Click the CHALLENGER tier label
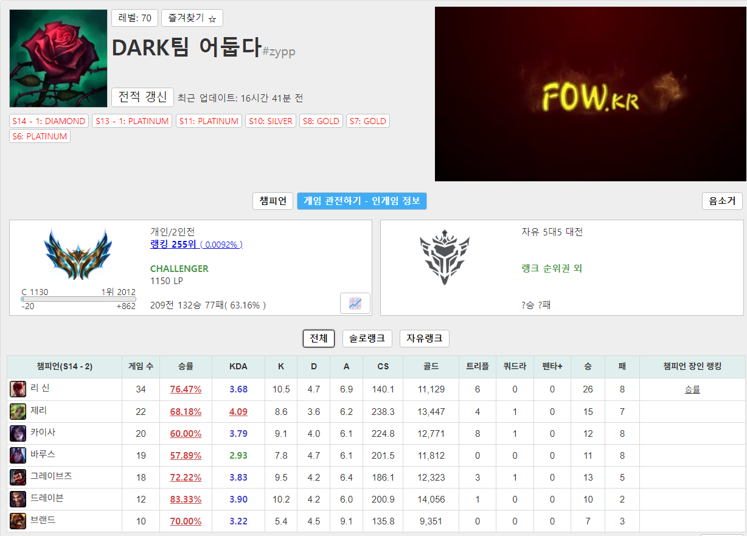The height and width of the screenshot is (536, 747). (x=179, y=268)
